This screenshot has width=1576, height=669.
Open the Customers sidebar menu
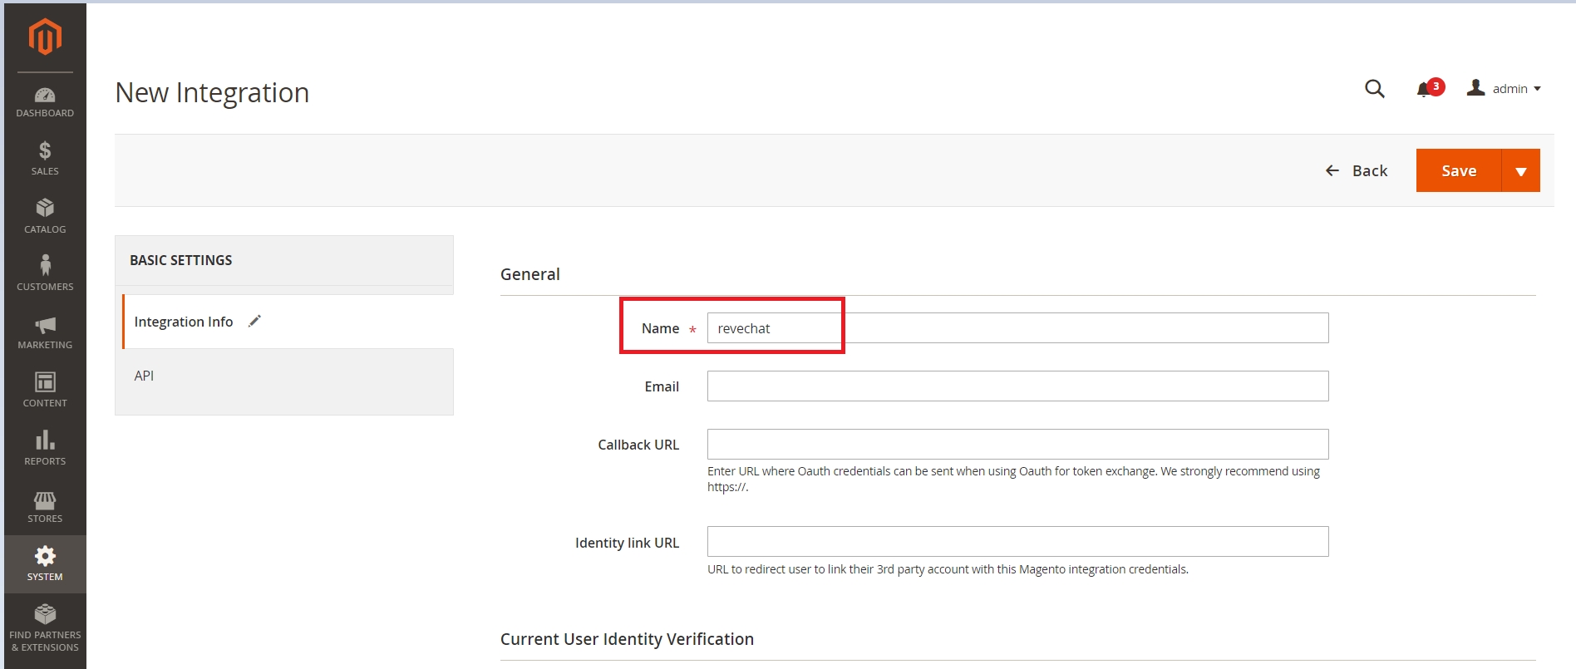[45, 273]
